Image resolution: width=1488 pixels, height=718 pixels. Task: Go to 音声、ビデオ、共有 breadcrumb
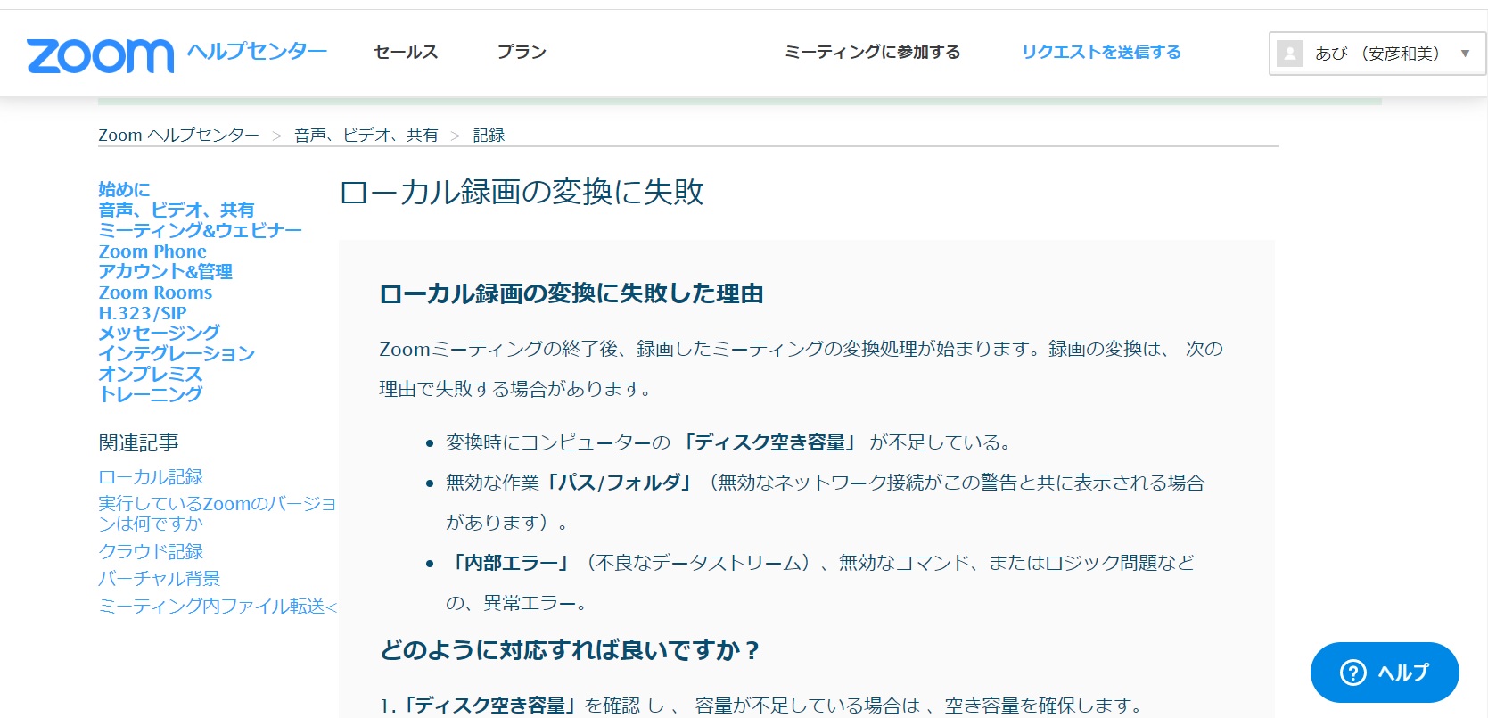coord(366,135)
